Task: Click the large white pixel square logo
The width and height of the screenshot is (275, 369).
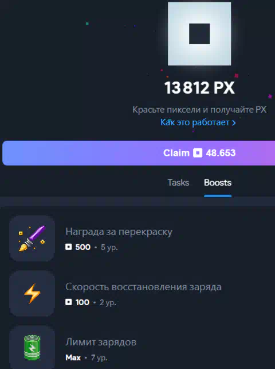Action: click(x=199, y=34)
